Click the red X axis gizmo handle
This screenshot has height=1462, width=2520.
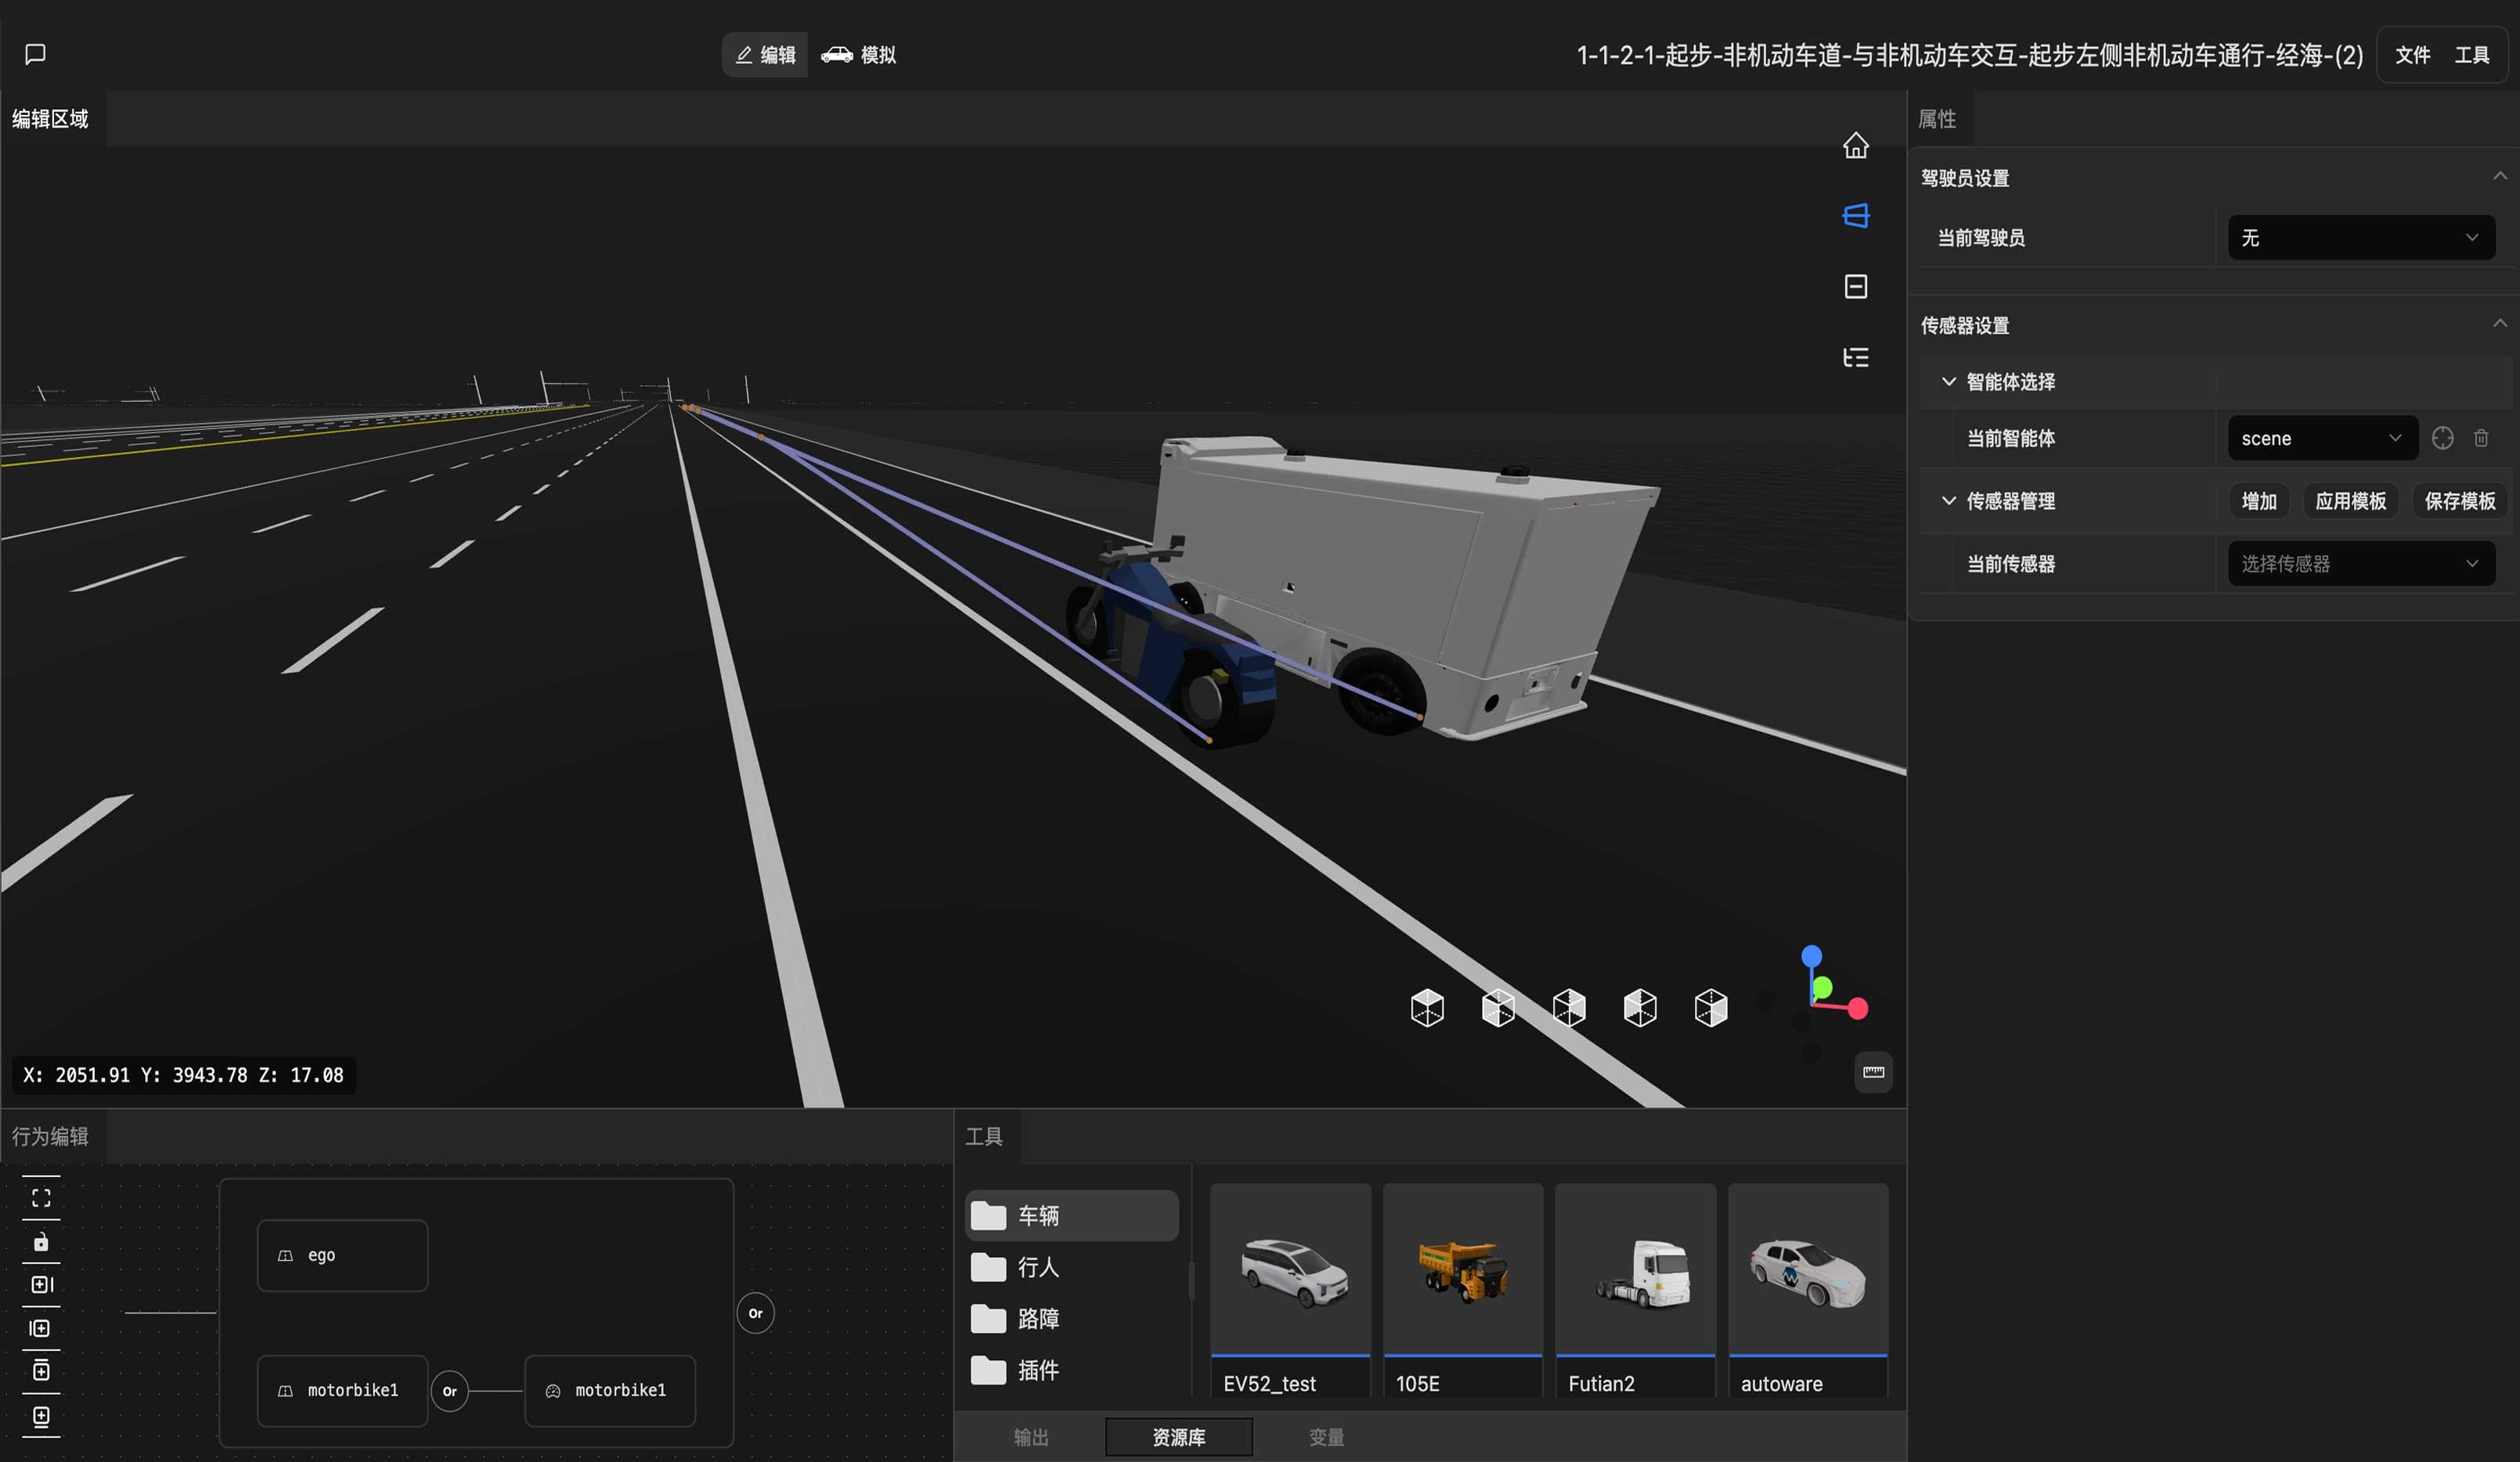pyautogui.click(x=1858, y=1009)
